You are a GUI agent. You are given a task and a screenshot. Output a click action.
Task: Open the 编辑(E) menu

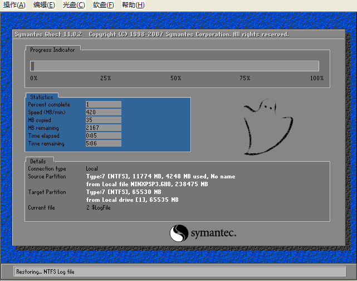tap(44, 5)
